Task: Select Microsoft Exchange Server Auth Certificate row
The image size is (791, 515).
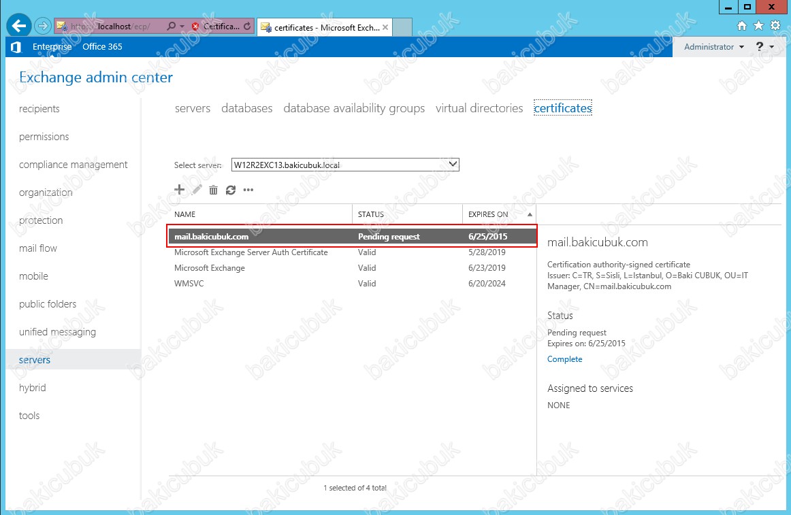Action: pyautogui.click(x=352, y=252)
